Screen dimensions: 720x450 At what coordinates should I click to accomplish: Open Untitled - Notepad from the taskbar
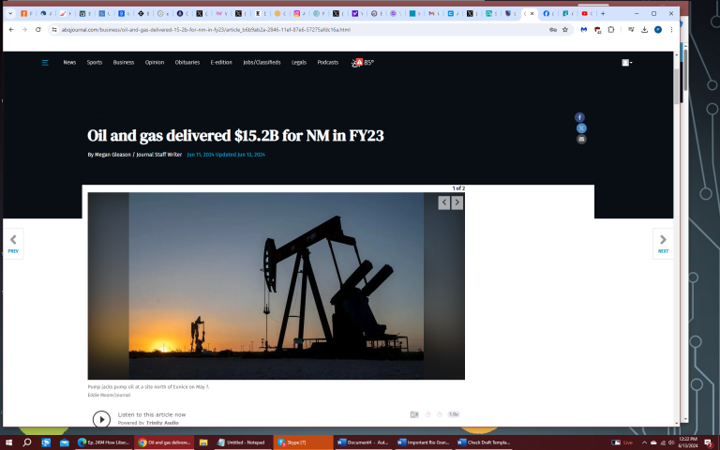[242, 442]
